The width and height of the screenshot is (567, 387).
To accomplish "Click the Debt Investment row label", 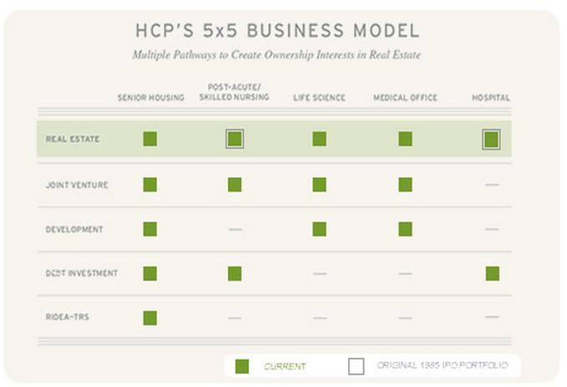I will (82, 273).
